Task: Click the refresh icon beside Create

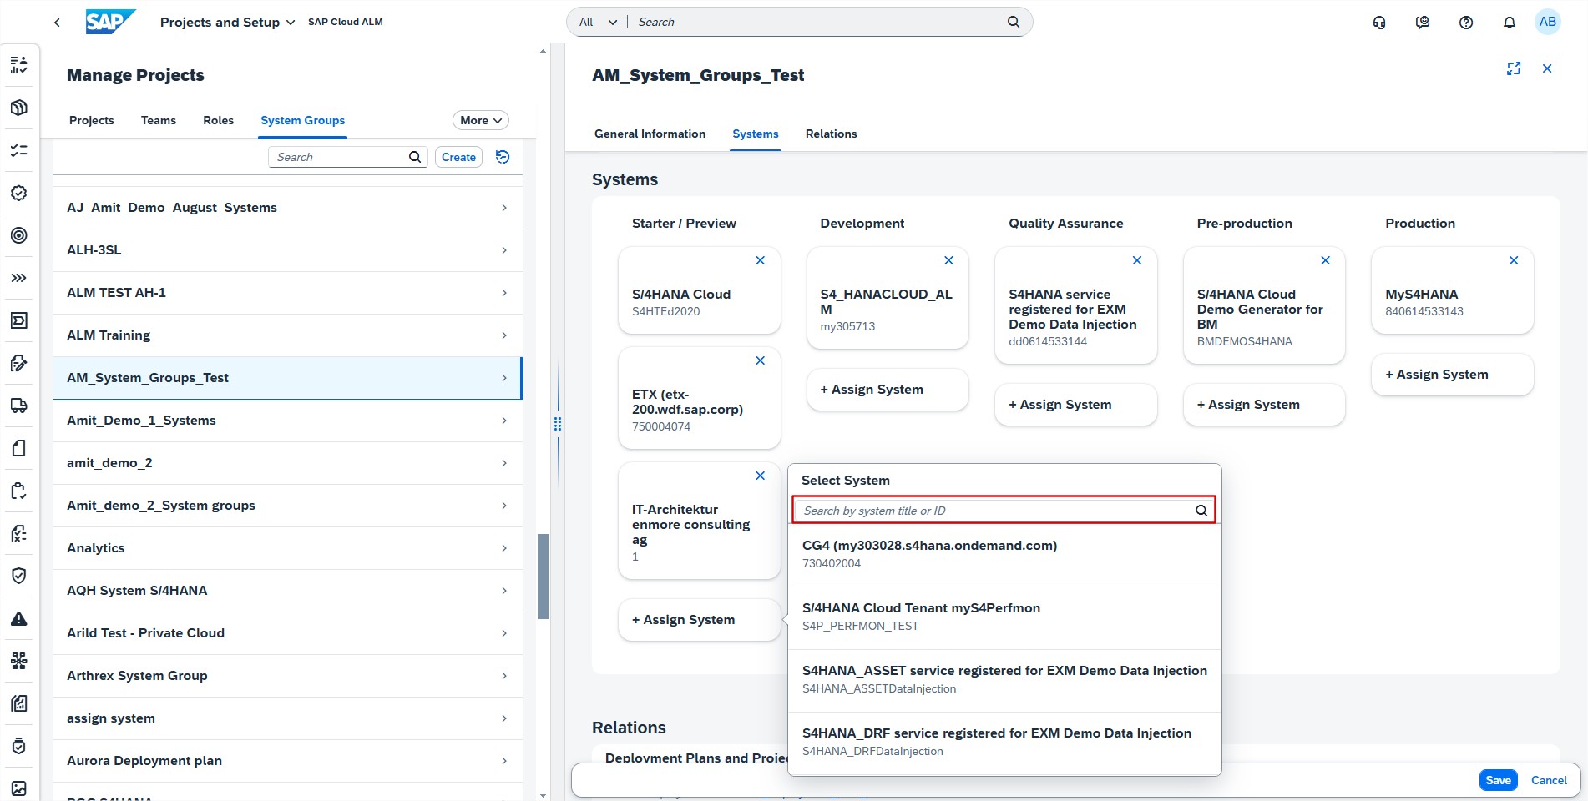Action: coord(503,157)
